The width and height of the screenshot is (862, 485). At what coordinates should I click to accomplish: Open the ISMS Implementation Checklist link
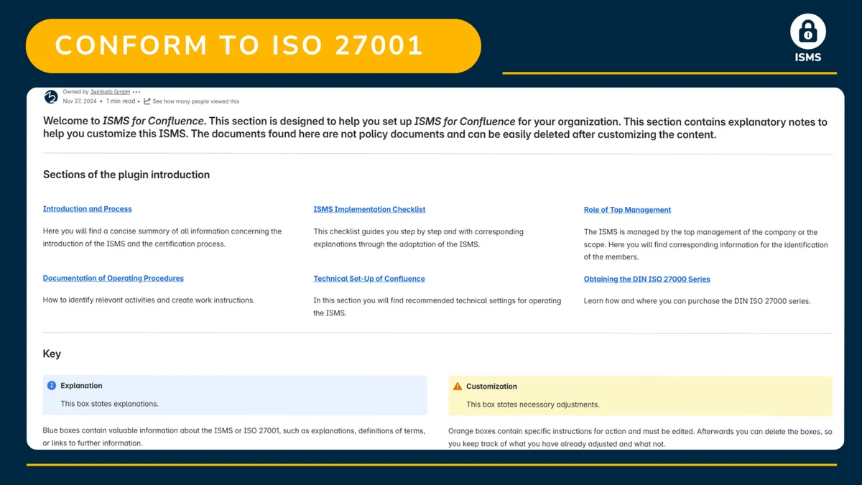[x=369, y=210]
